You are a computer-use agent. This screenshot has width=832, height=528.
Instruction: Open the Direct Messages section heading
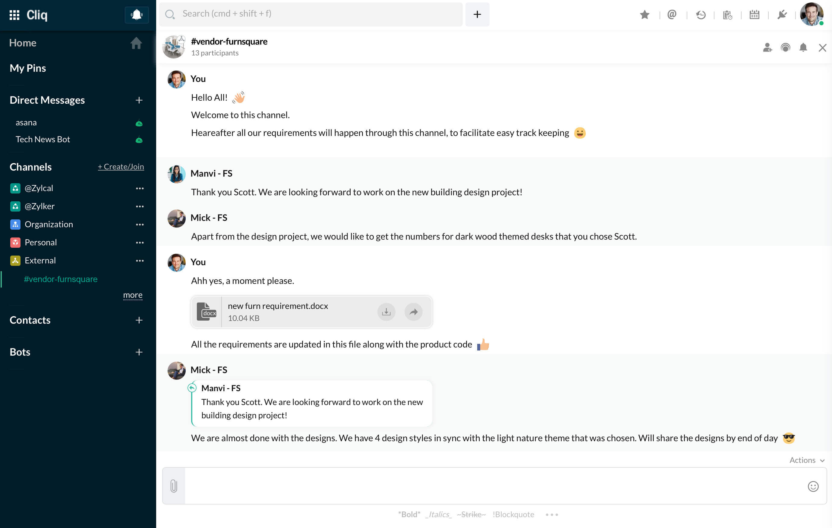[47, 100]
